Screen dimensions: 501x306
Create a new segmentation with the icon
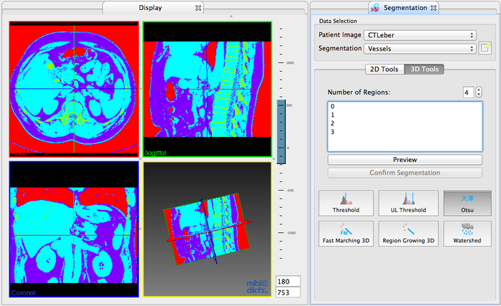(x=485, y=49)
